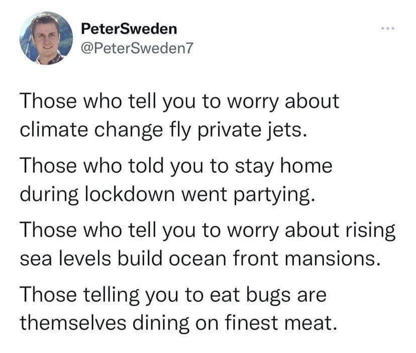This screenshot has height=353, width=416.
Task: Click the line ending with 'about rising'
Action: (x=207, y=230)
